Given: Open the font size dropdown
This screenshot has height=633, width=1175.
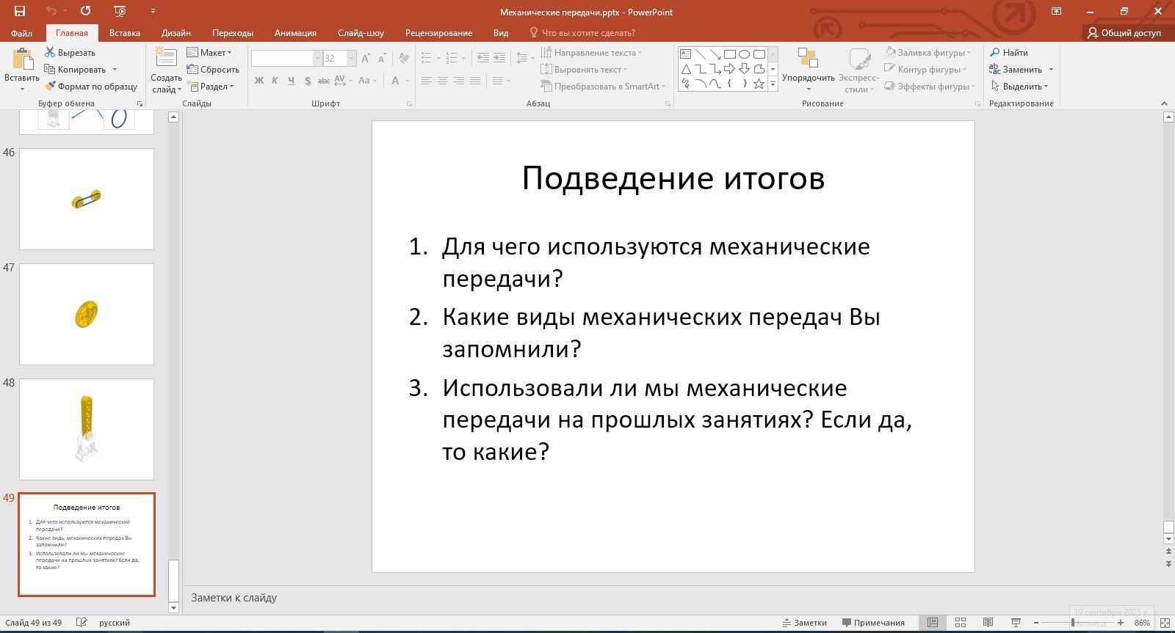Looking at the screenshot, I should tap(351, 59).
